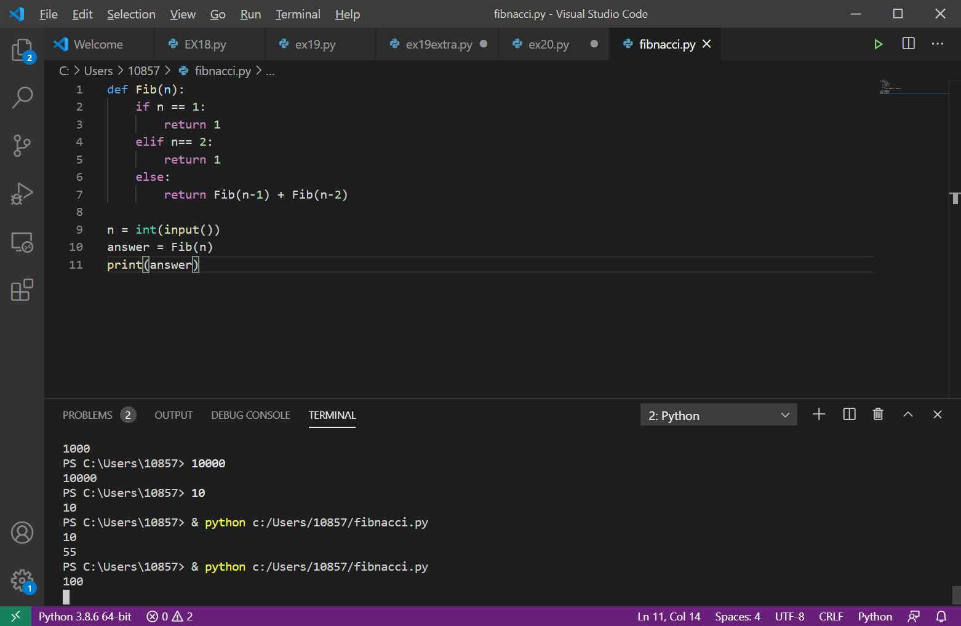Open the Extensions view
961x626 pixels.
pos(22,290)
